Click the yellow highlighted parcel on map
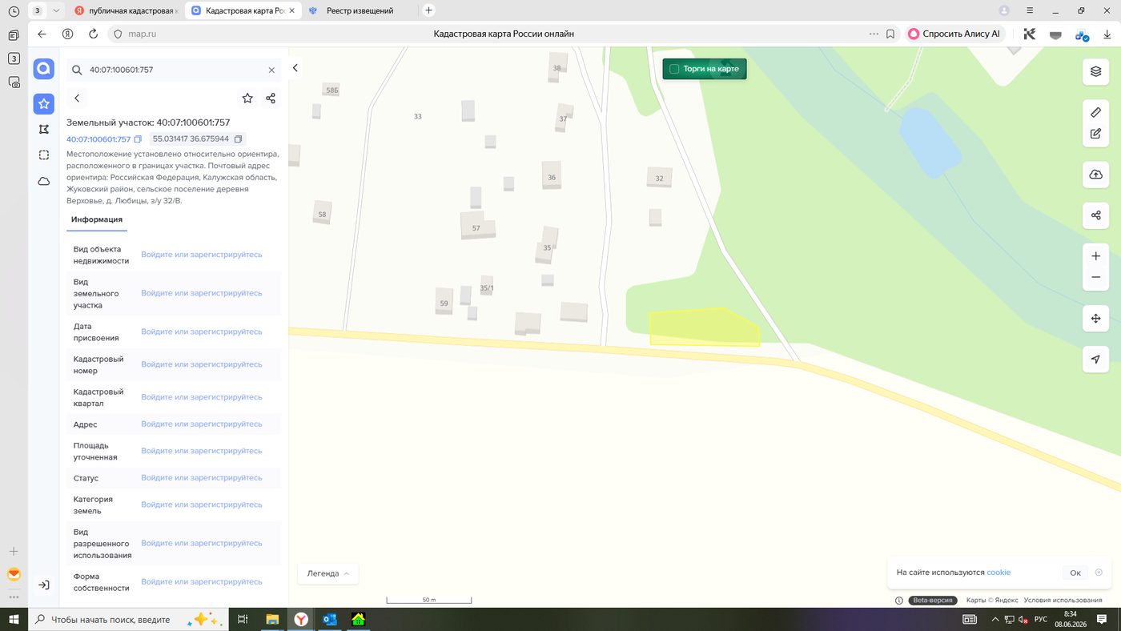1121x631 pixels. point(700,328)
